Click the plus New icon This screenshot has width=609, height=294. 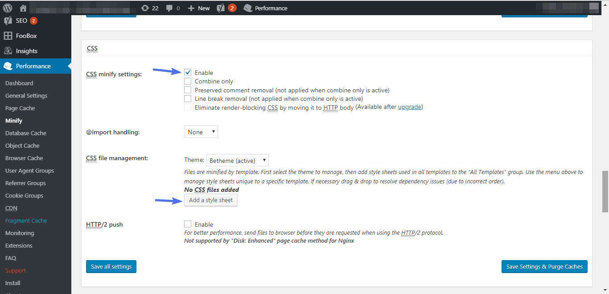click(x=191, y=8)
